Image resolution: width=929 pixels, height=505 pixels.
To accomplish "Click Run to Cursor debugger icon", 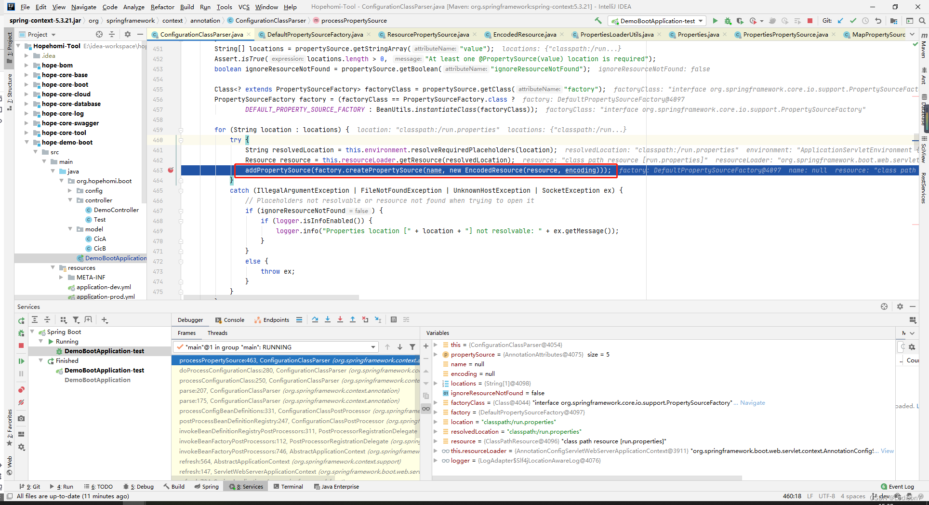I will (378, 319).
